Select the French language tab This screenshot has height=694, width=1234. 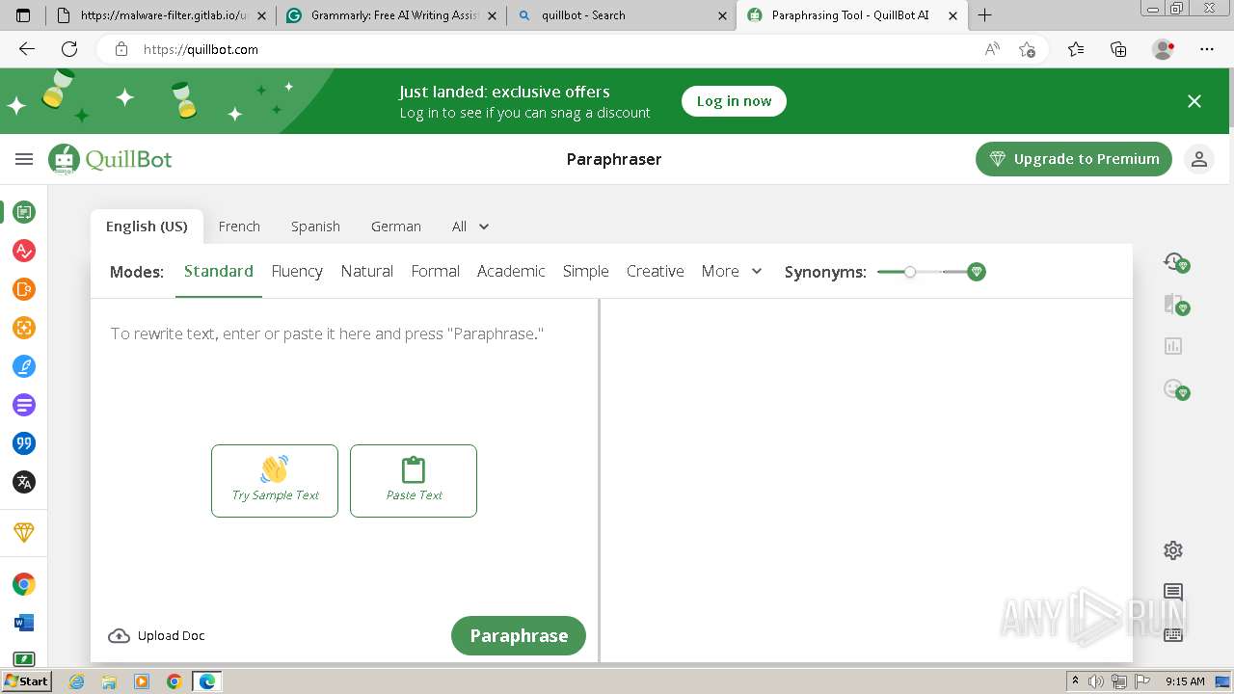tap(239, 227)
